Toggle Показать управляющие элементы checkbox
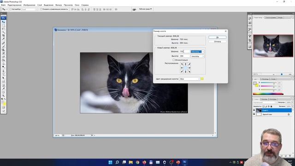Image resolution: width=295 pixels, height=166 pixels. [x=41, y=9]
